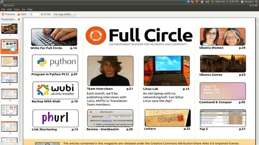Click the wubi ubuntu installer logo
Image resolution: width=259 pixels, height=145 pixels.
[55, 90]
